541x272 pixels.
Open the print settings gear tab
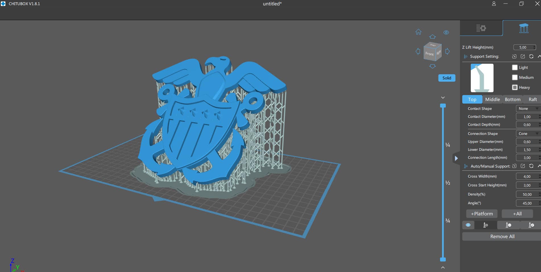pyautogui.click(x=481, y=28)
